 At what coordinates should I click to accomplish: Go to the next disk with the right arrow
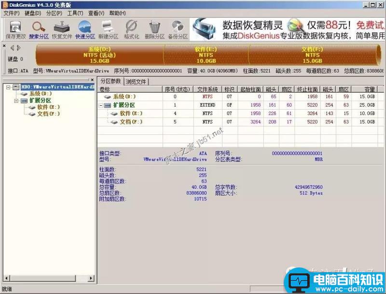[19, 48]
